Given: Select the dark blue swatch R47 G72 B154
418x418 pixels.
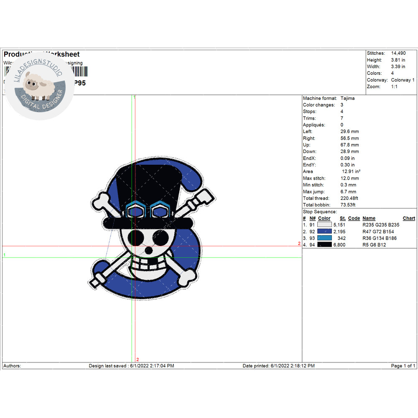Looking at the screenshot, I should (x=324, y=232).
